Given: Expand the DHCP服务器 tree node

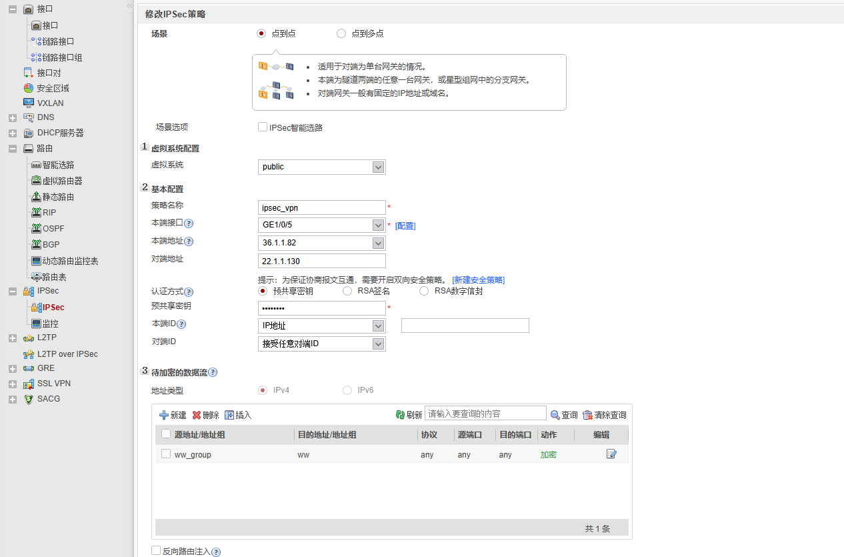Looking at the screenshot, I should pos(13,133).
